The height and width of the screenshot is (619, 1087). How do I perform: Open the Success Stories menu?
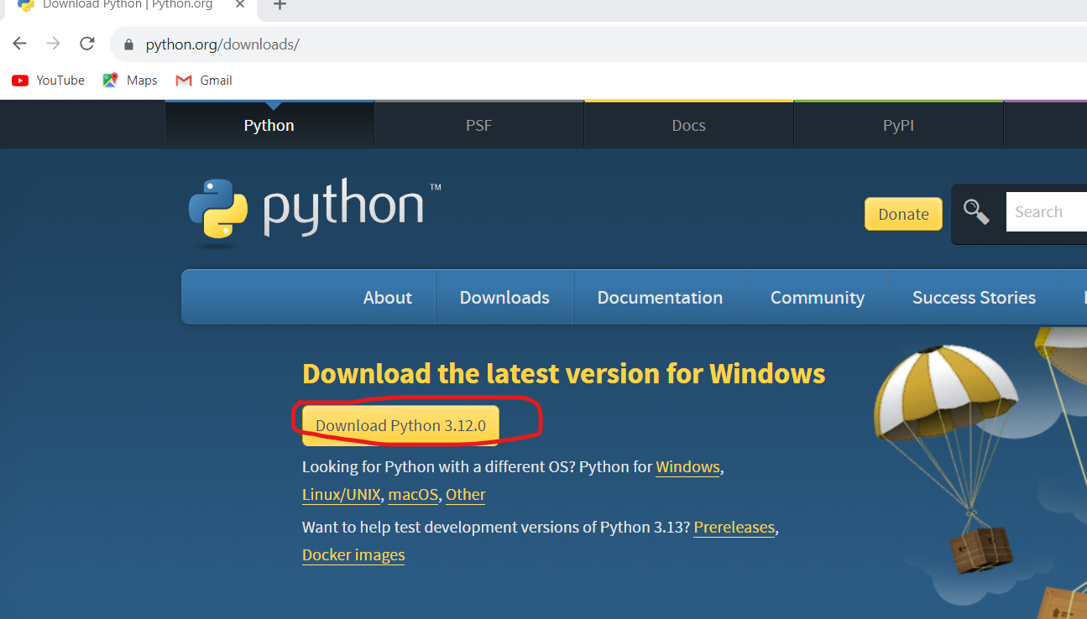tap(974, 298)
